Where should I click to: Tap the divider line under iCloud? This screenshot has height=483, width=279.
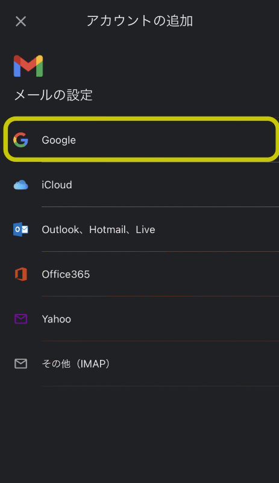click(160, 206)
